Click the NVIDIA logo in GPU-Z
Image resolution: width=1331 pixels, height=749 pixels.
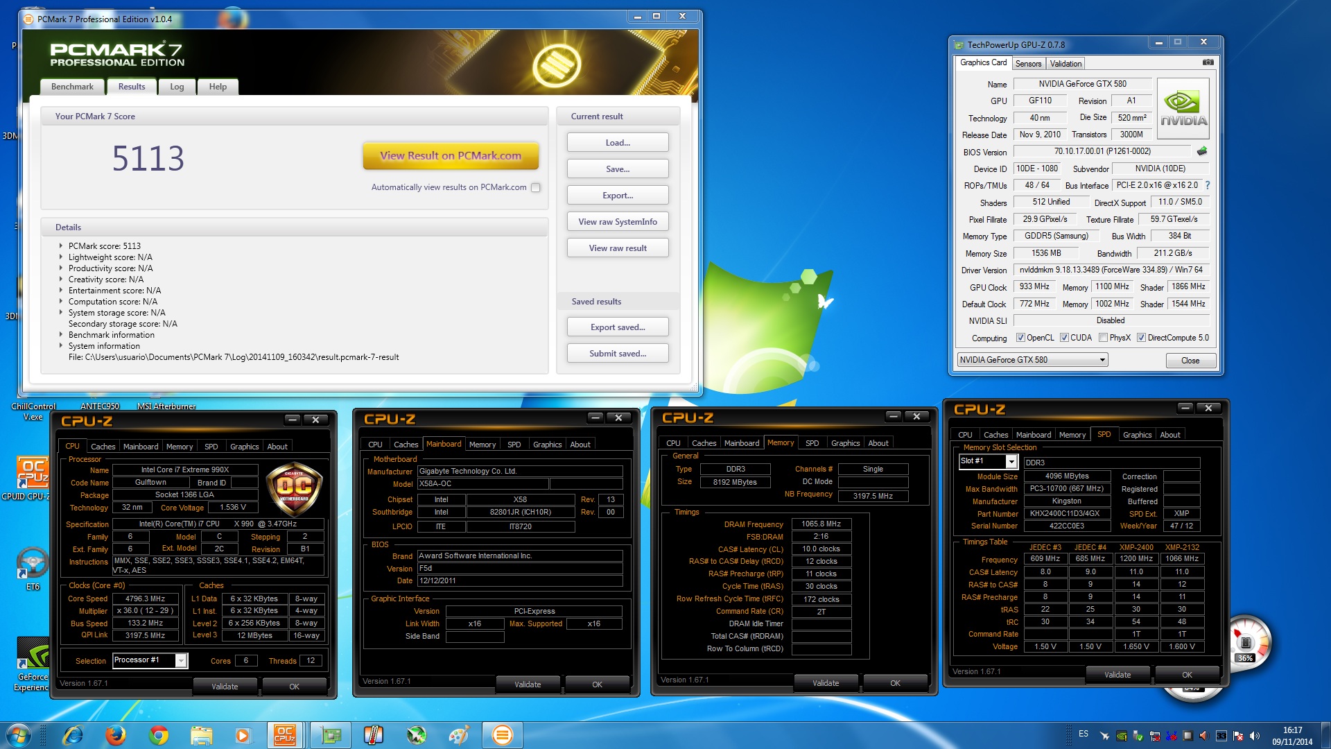pos(1183,110)
